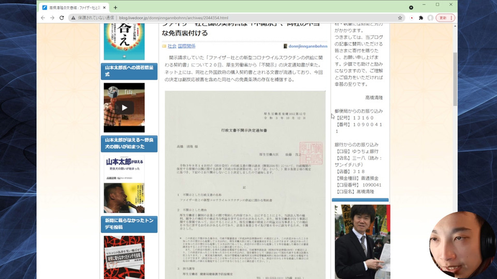The height and width of the screenshot is (279, 497).
Task: Open the donnjinngannbohnn author link
Action: [308, 46]
